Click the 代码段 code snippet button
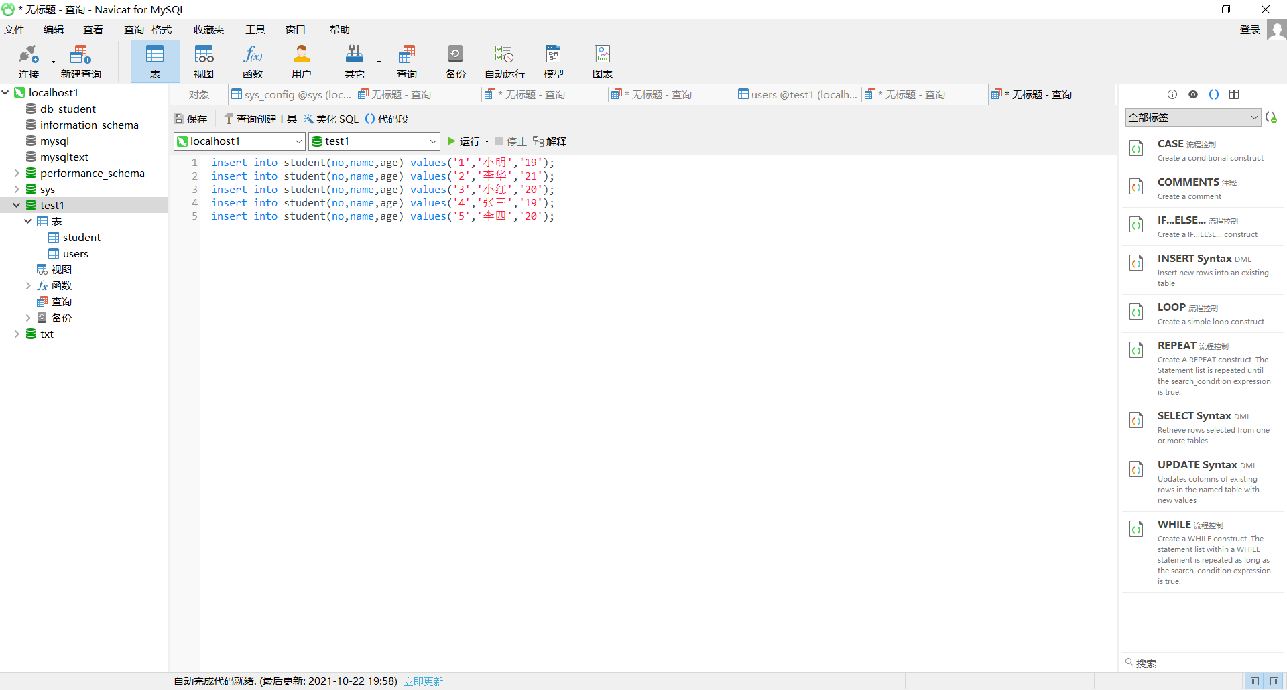The height and width of the screenshot is (690, 1287). tap(387, 119)
